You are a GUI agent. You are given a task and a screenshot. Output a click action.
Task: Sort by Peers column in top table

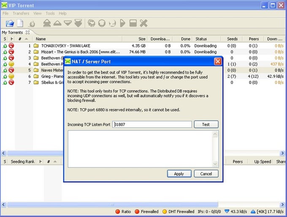pos(253,39)
